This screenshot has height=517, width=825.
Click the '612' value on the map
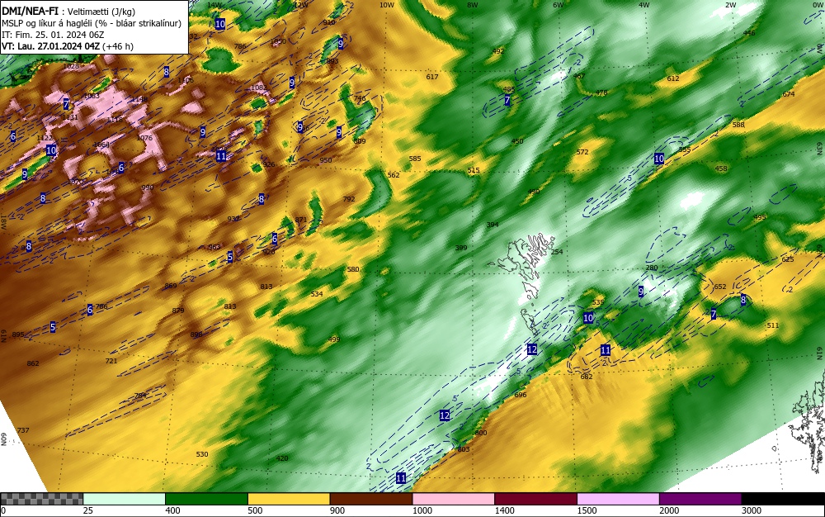point(673,78)
